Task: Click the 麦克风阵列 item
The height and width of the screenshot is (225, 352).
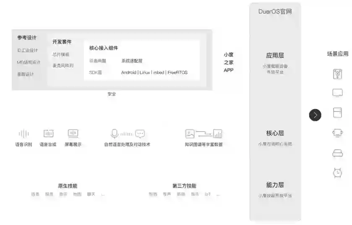Action: point(63,65)
